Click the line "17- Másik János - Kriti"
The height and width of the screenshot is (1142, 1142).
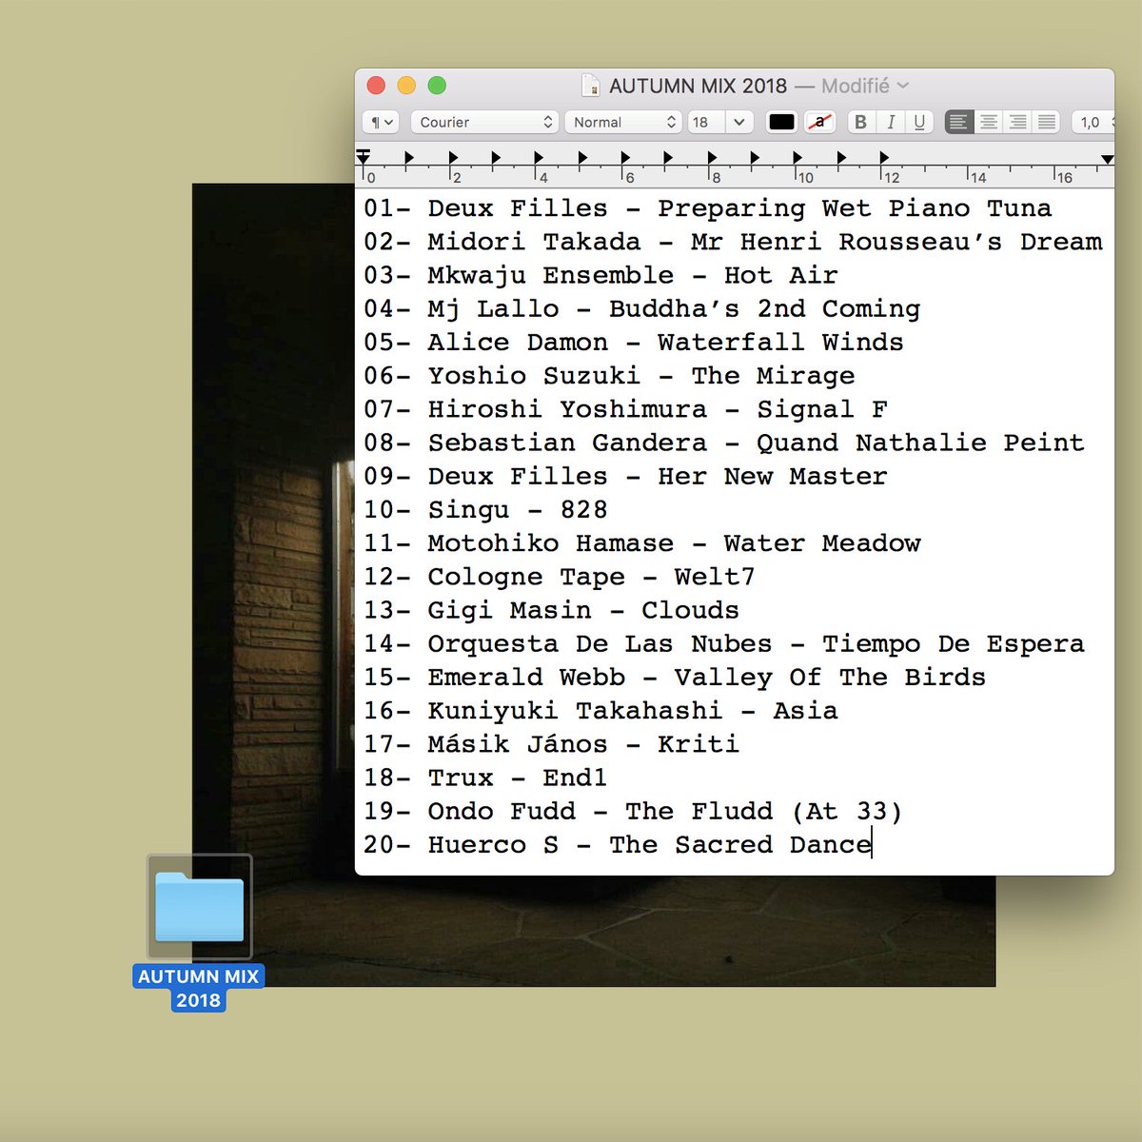coord(551,744)
